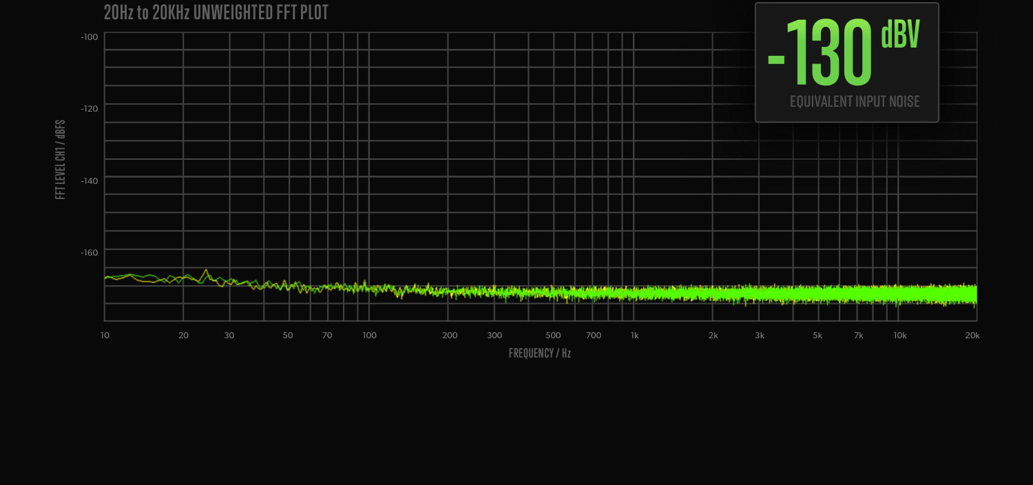Click the noise trace peak near 25 Hz
The width and height of the screenshot is (1033, 485).
pyautogui.click(x=205, y=271)
